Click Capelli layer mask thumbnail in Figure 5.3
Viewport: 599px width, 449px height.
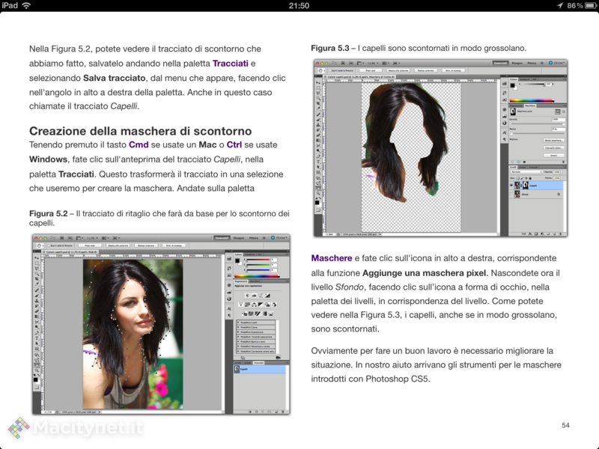pos(526,185)
